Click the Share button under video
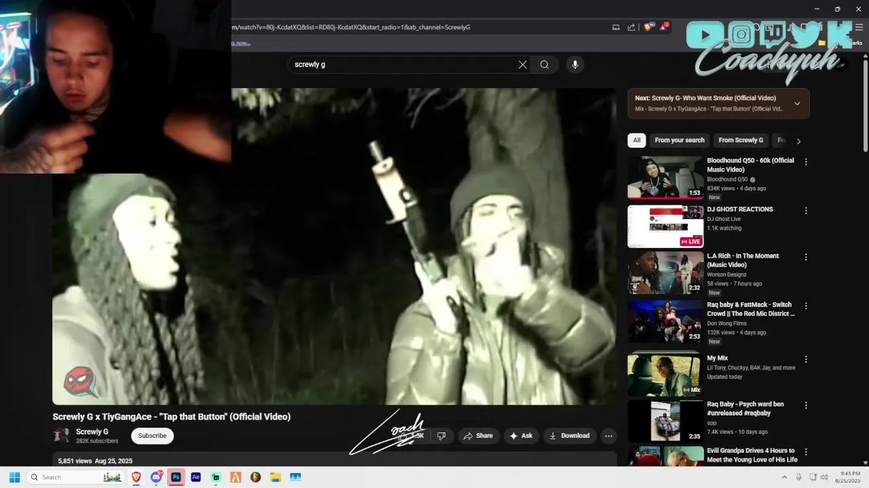Viewport: 869px width, 488px height. [479, 436]
